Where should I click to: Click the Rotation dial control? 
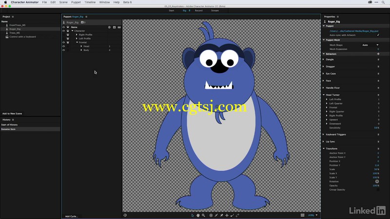(377, 182)
